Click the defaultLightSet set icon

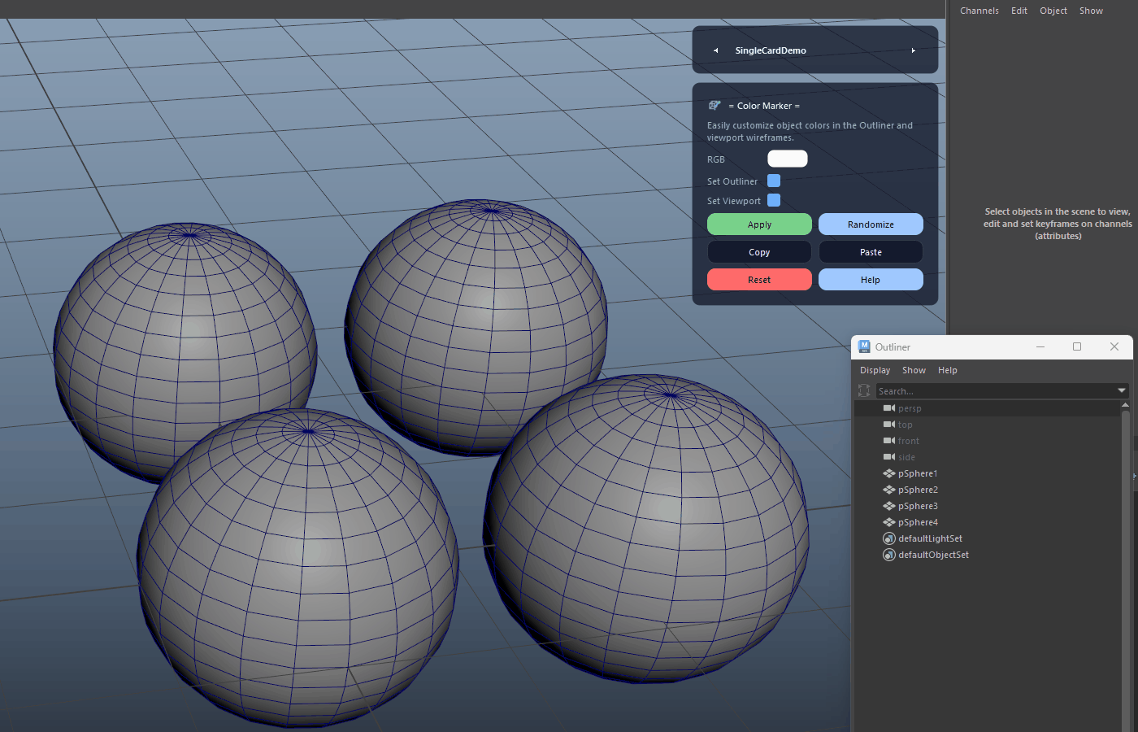889,538
